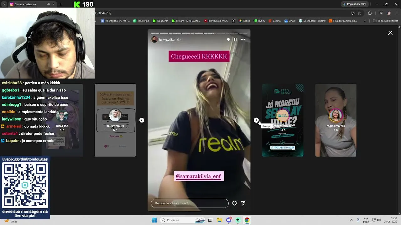Image resolution: width=401 pixels, height=225 pixels.
Task: Open the Windows Start menu
Action: coord(154,220)
